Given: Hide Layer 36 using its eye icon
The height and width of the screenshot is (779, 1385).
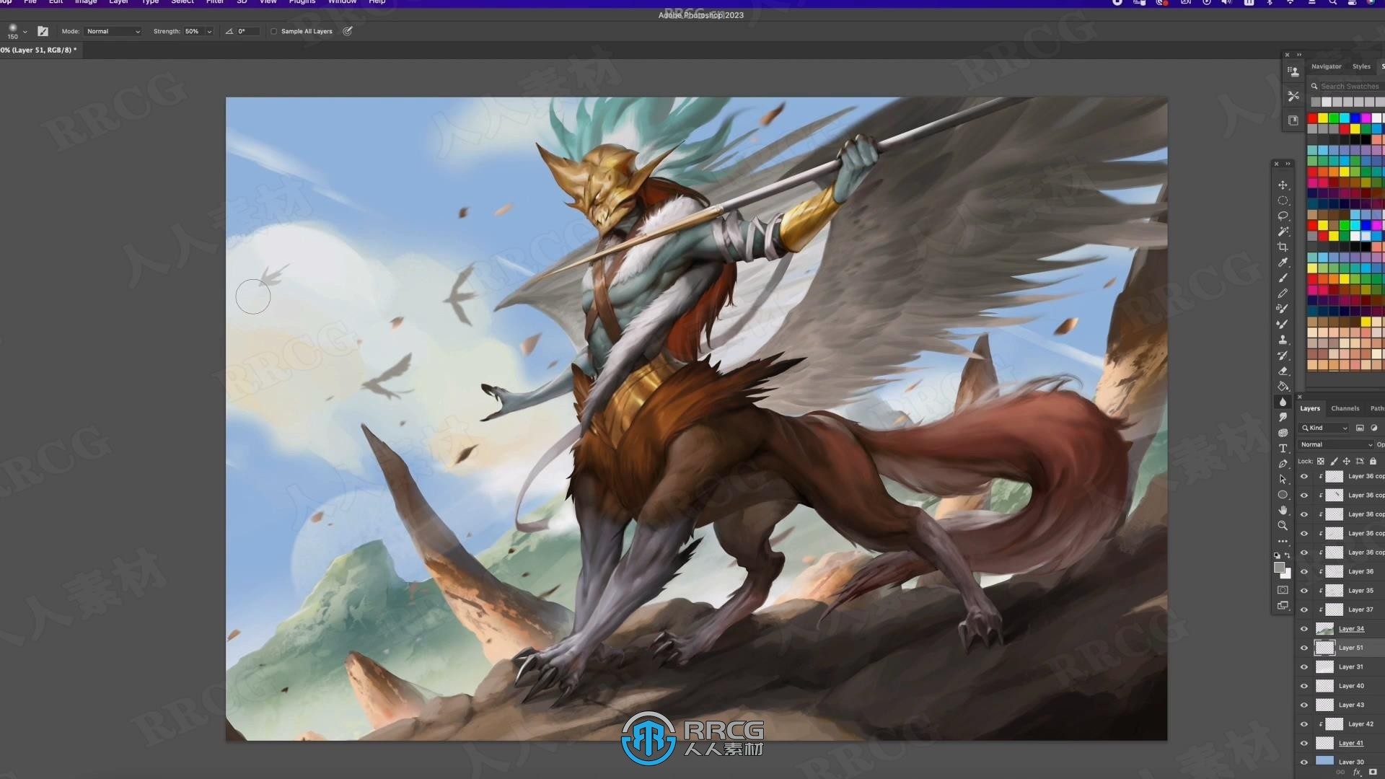Looking at the screenshot, I should coord(1303,571).
